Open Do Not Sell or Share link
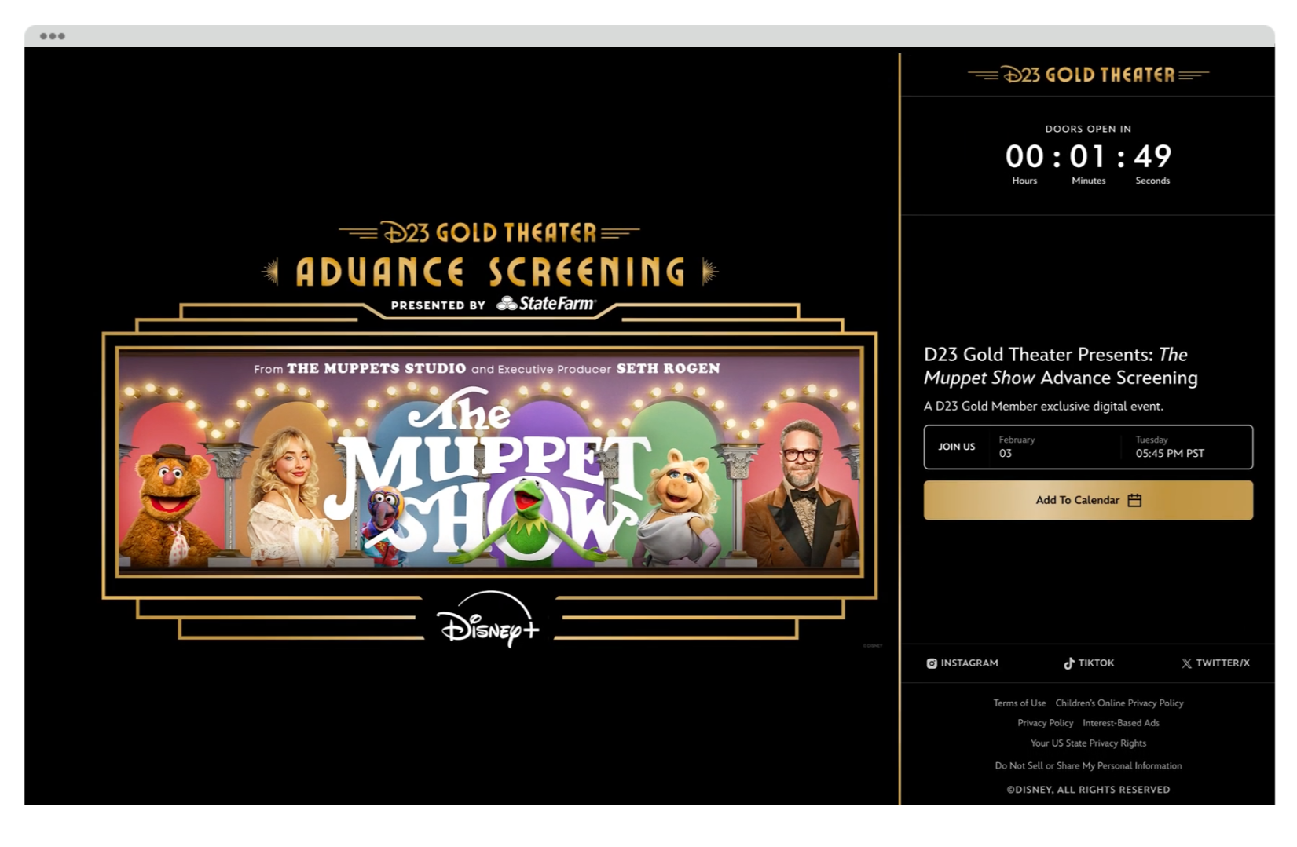This screenshot has width=1297, height=847. [x=1088, y=766]
